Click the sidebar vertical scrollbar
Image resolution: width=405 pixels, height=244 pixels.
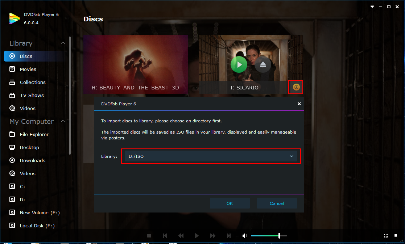[70, 96]
